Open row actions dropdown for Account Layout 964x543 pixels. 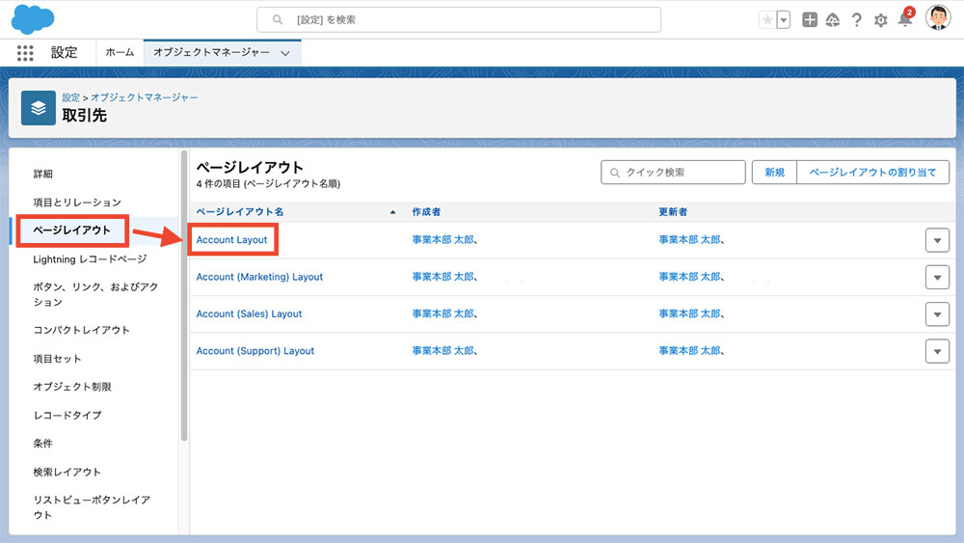coord(937,240)
